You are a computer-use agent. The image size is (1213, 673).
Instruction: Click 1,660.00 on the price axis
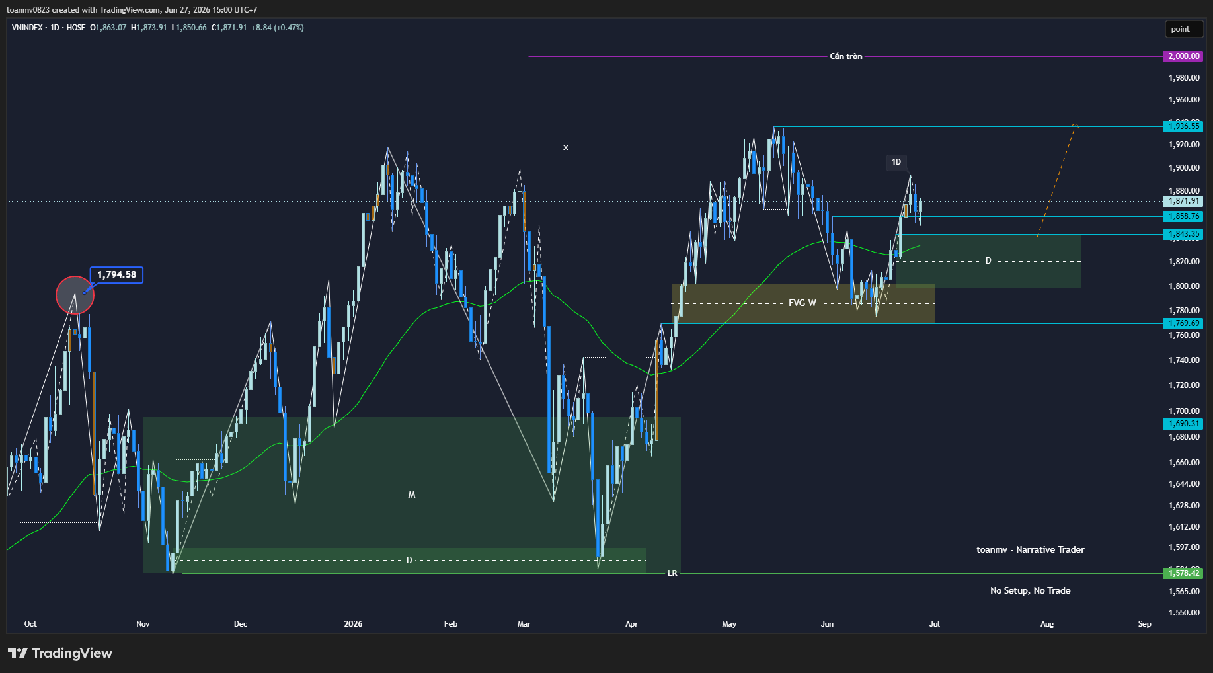pos(1184,463)
